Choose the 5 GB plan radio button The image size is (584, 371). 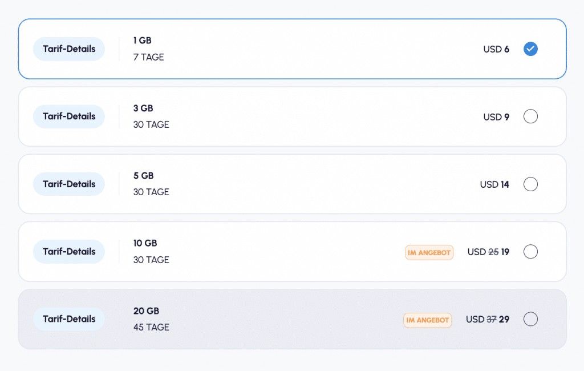tap(530, 184)
